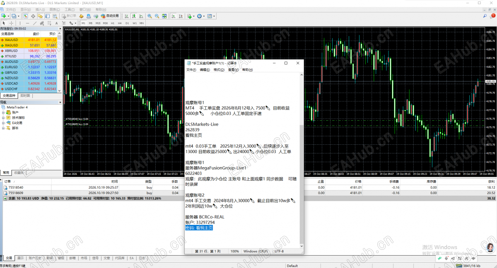Viewport: 497px width, 268px height.
Task: Switch chart to candlesticks icon
Action: pos(133,16)
